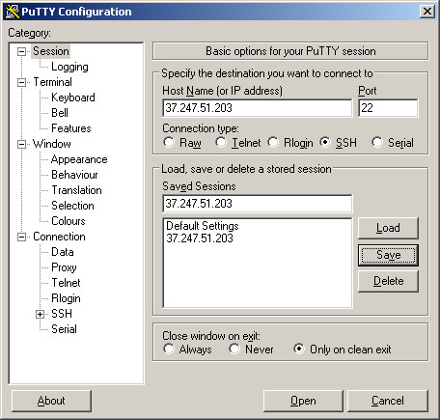This screenshot has width=440, height=420.
Task: Select Default Settings in session list
Action: (203, 226)
